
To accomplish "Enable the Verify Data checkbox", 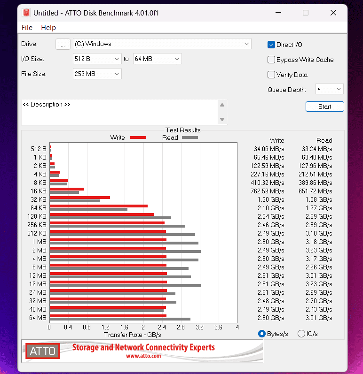I will coord(271,75).
